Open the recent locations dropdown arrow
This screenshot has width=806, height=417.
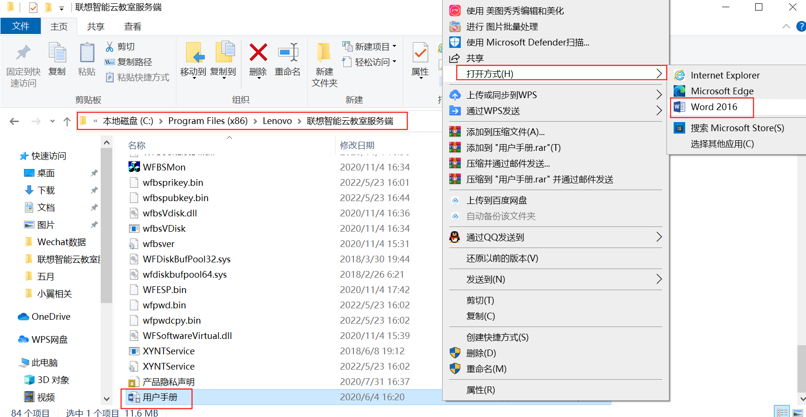(52, 121)
